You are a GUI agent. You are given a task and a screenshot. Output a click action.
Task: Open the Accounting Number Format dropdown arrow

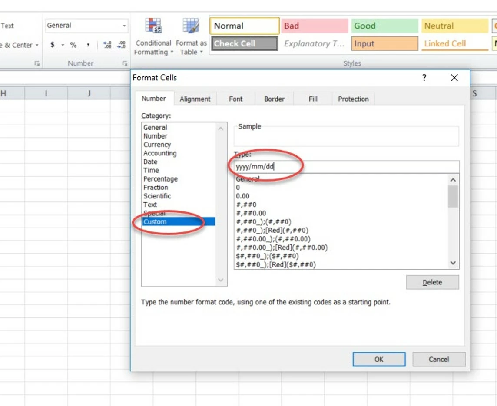[x=62, y=45]
